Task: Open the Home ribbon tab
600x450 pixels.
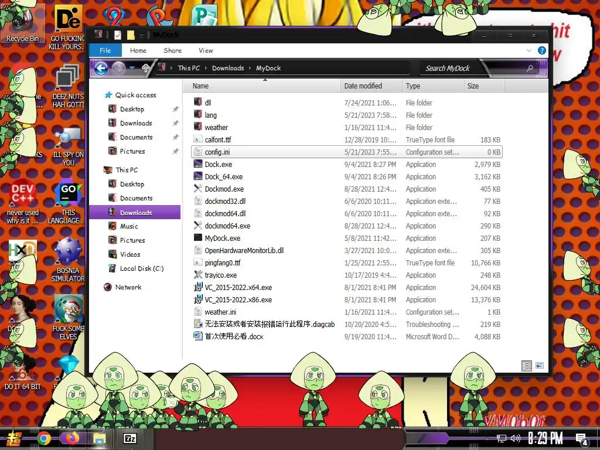Action: click(138, 50)
